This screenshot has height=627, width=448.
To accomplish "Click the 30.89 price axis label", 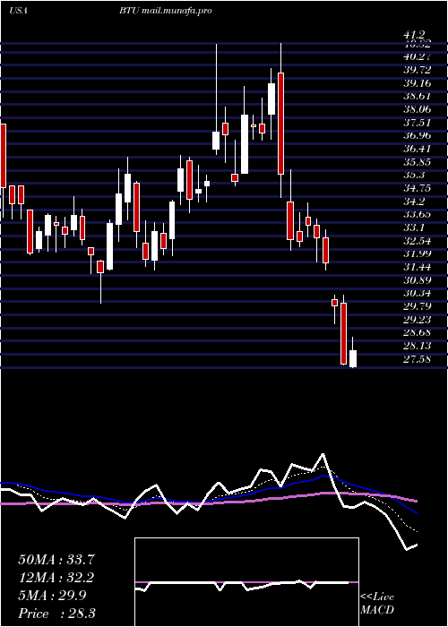I will (x=417, y=280).
